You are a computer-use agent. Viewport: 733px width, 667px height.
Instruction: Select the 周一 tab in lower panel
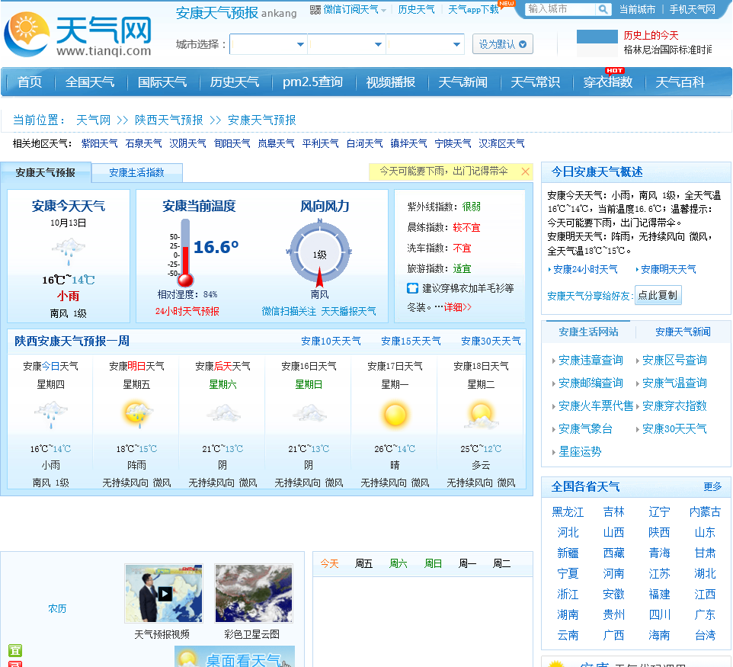(468, 563)
